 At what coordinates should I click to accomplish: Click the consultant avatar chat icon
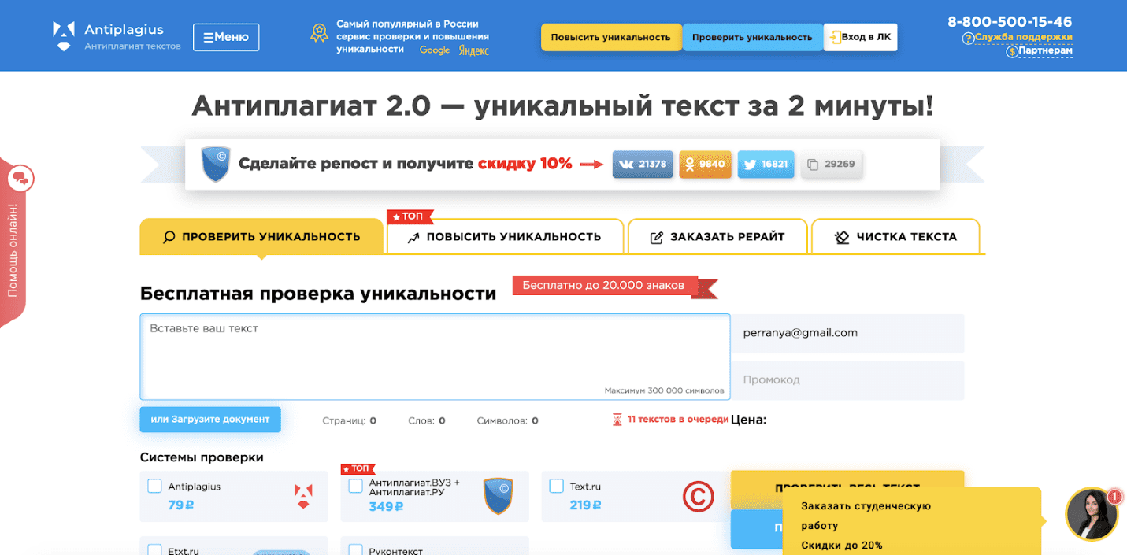(1092, 514)
